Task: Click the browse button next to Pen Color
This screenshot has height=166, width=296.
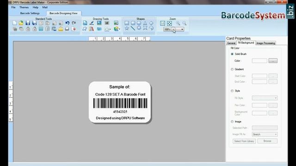Action: click(x=273, y=105)
